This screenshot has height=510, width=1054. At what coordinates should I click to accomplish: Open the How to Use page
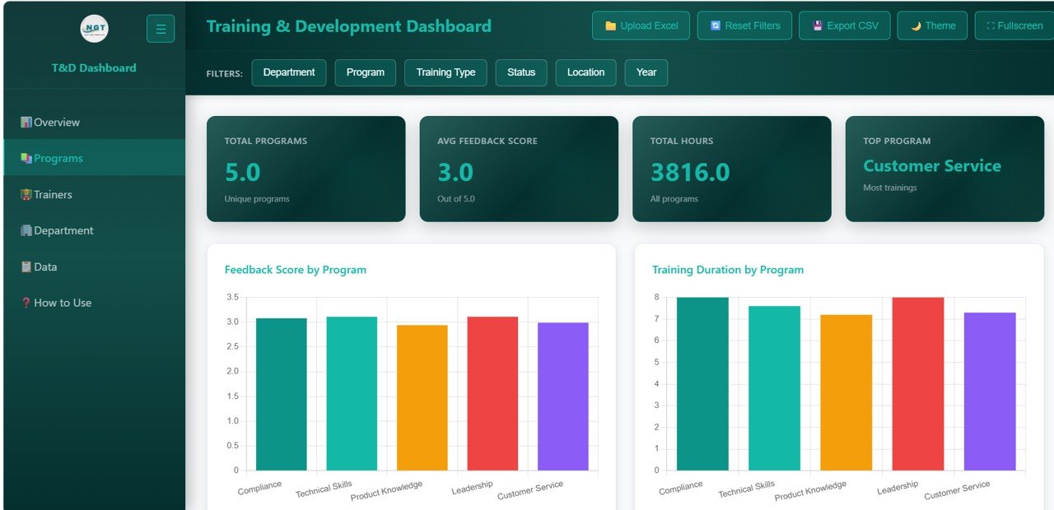pos(63,303)
